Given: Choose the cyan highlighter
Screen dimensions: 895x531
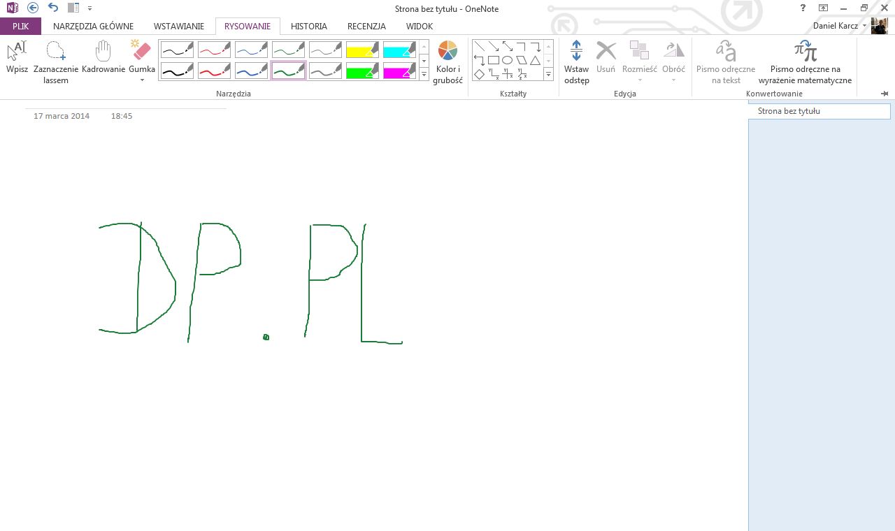Looking at the screenshot, I should point(399,49).
